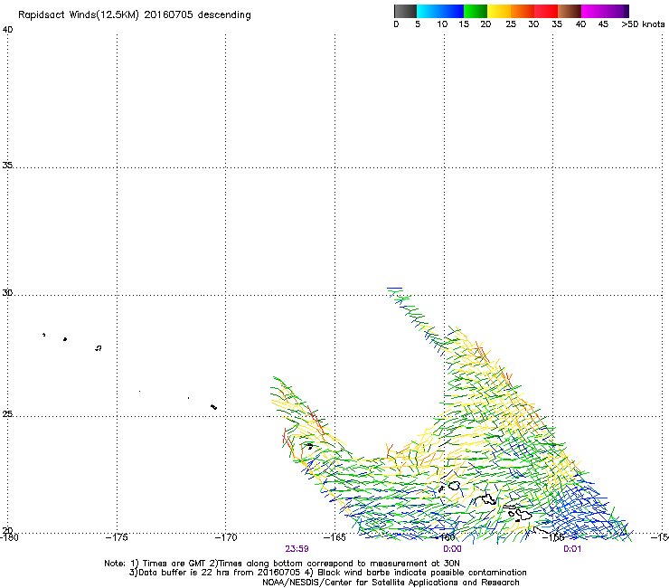Image resolution: width=669 pixels, height=588 pixels.
Task: Click the 'Note: 1) Times are GMT' footnote line
Action: (282, 564)
